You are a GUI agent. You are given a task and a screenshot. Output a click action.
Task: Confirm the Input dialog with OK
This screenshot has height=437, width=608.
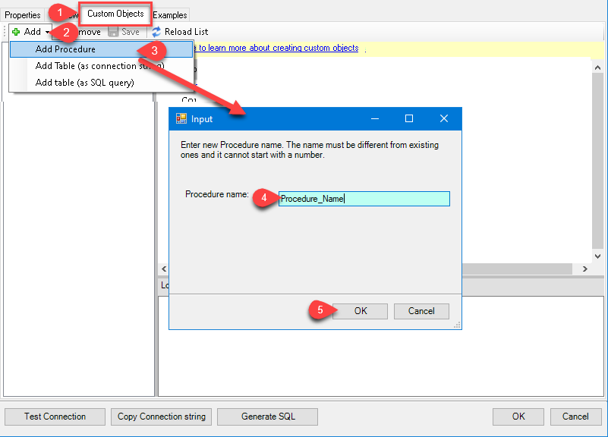(361, 311)
